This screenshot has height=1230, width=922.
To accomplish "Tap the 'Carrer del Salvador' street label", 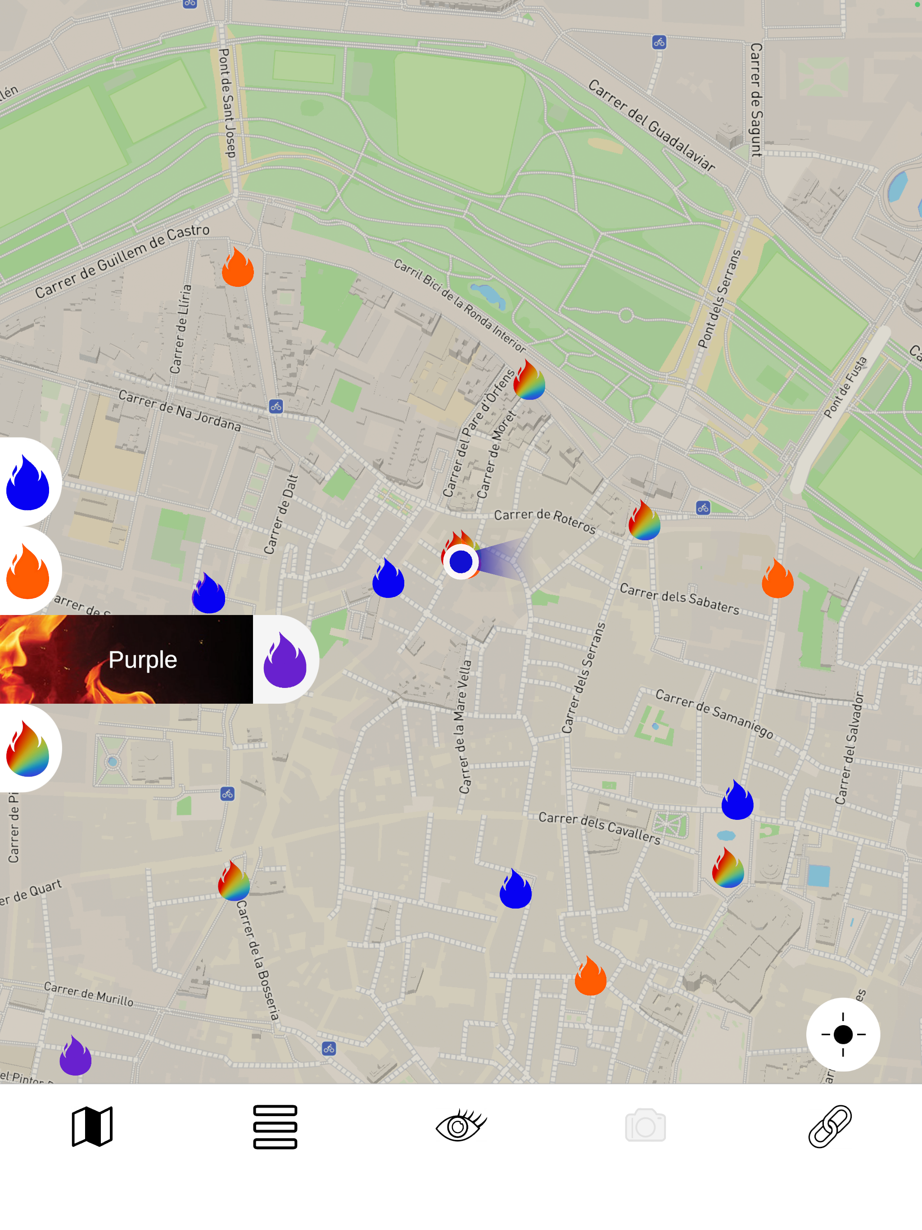I will pyautogui.click(x=850, y=748).
